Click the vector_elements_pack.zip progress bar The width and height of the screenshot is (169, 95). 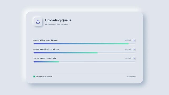(84, 62)
